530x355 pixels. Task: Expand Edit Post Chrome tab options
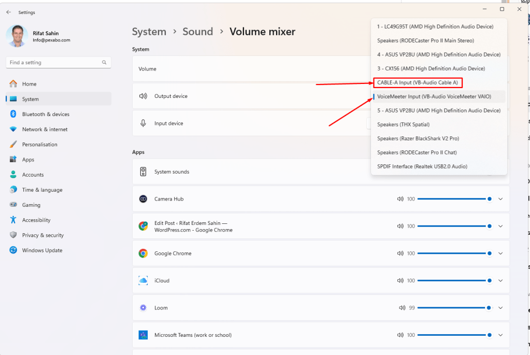(500, 226)
